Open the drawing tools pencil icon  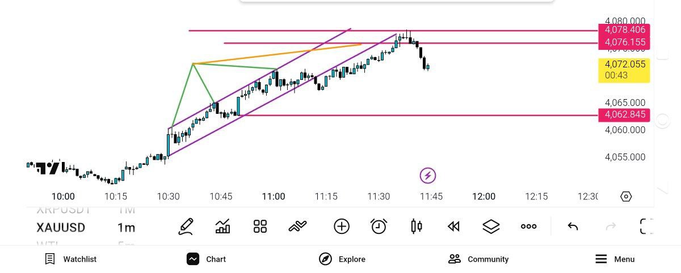[186, 227]
